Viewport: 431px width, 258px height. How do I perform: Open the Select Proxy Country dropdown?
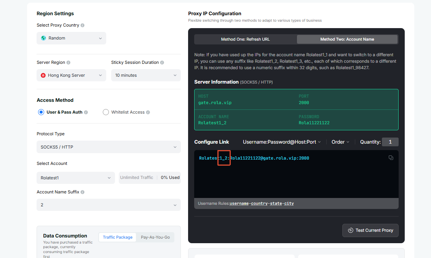71,38
